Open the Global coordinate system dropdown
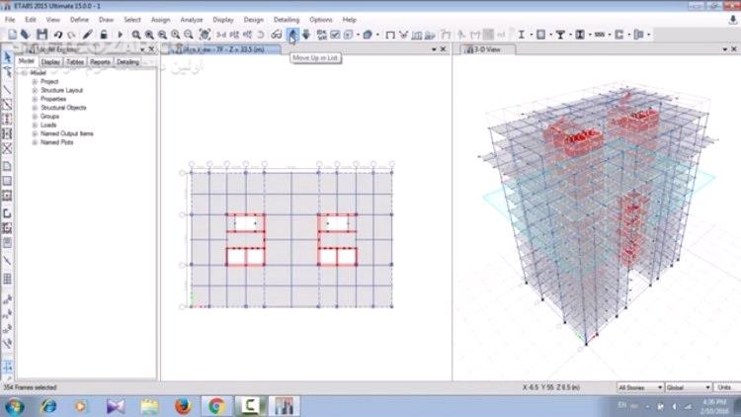 coord(688,387)
